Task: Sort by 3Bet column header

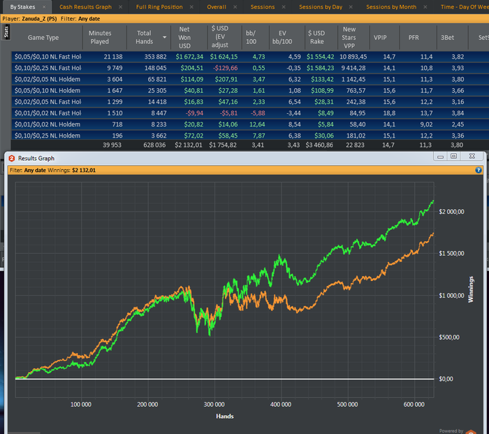Action: pyautogui.click(x=447, y=38)
